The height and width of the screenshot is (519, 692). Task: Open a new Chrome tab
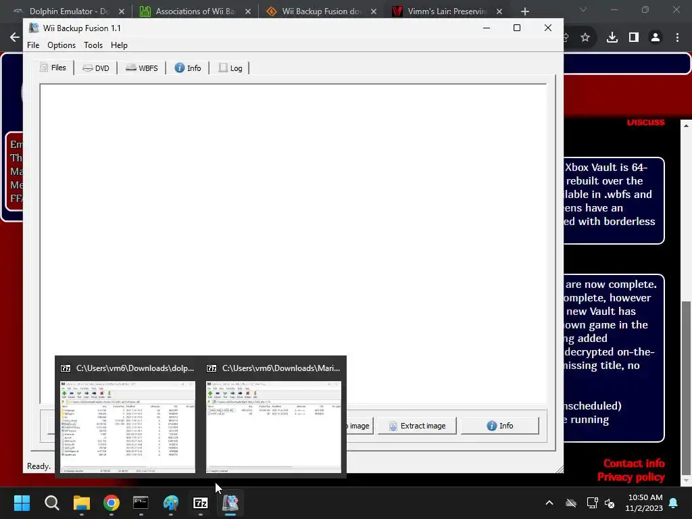[x=524, y=11]
